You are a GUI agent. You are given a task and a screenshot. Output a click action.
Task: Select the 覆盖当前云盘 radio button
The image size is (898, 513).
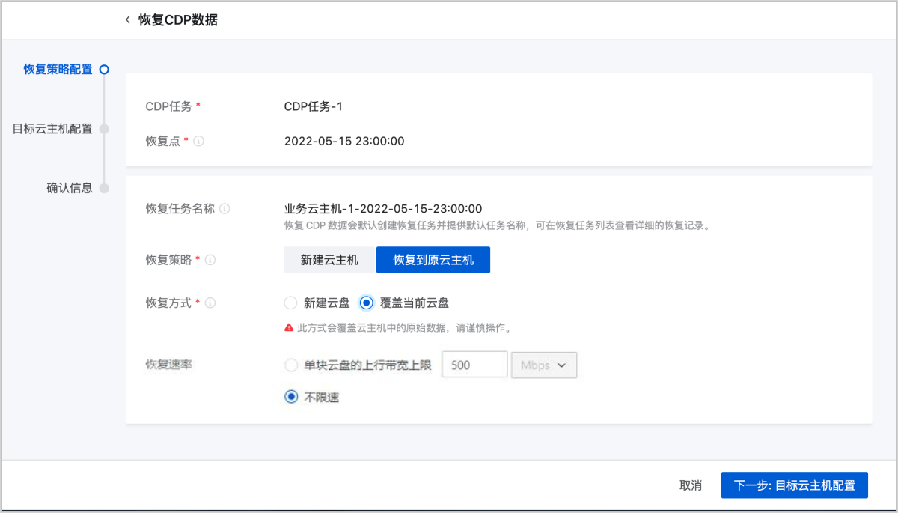pos(366,303)
